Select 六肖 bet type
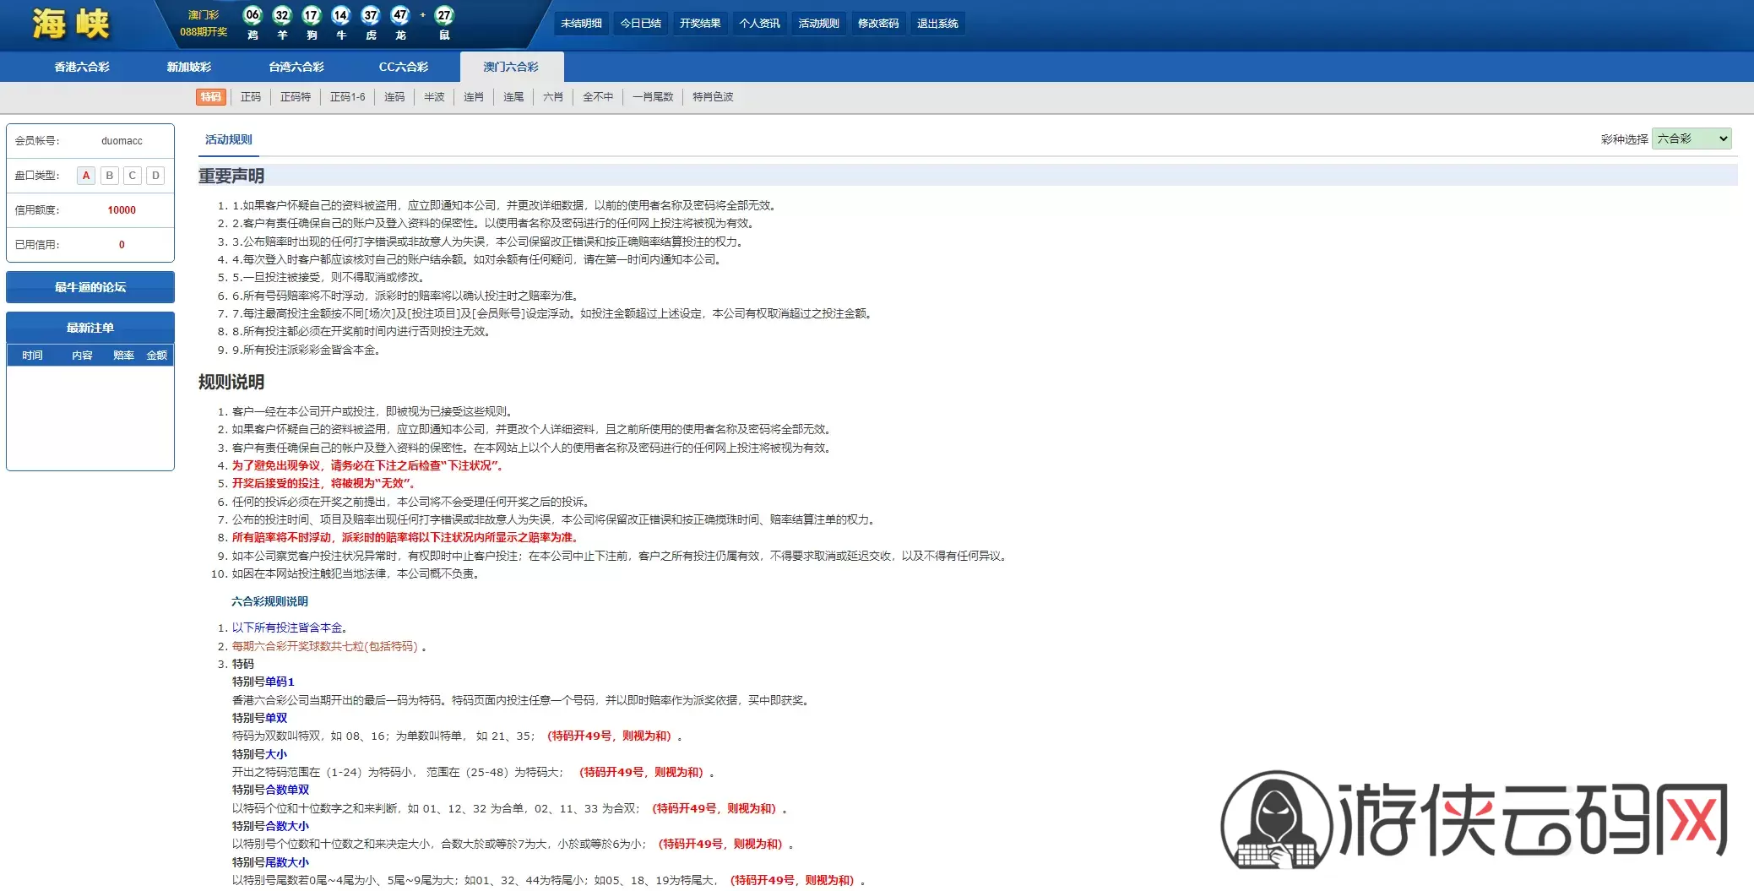1754x891 pixels. 553,97
